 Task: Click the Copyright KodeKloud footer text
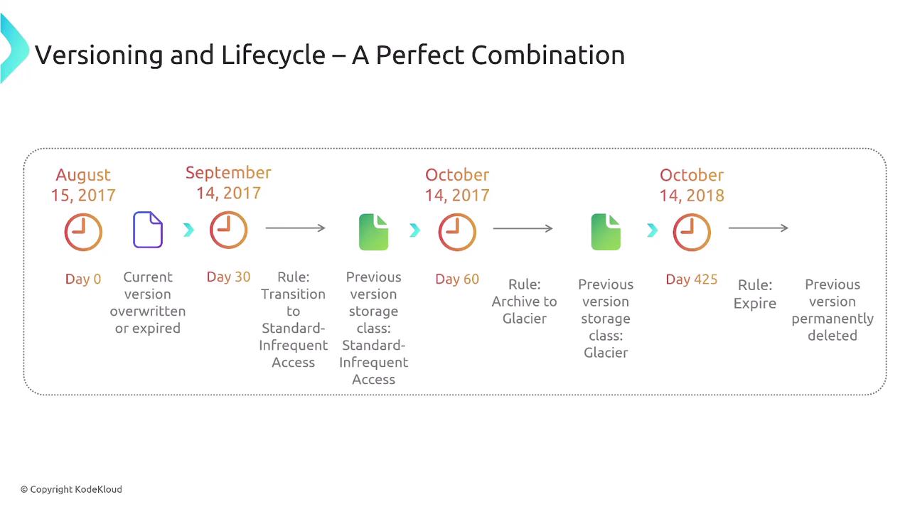pyautogui.click(x=71, y=489)
